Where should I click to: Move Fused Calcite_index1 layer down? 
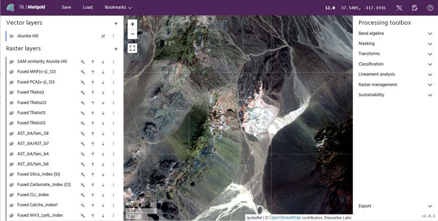(x=103, y=205)
